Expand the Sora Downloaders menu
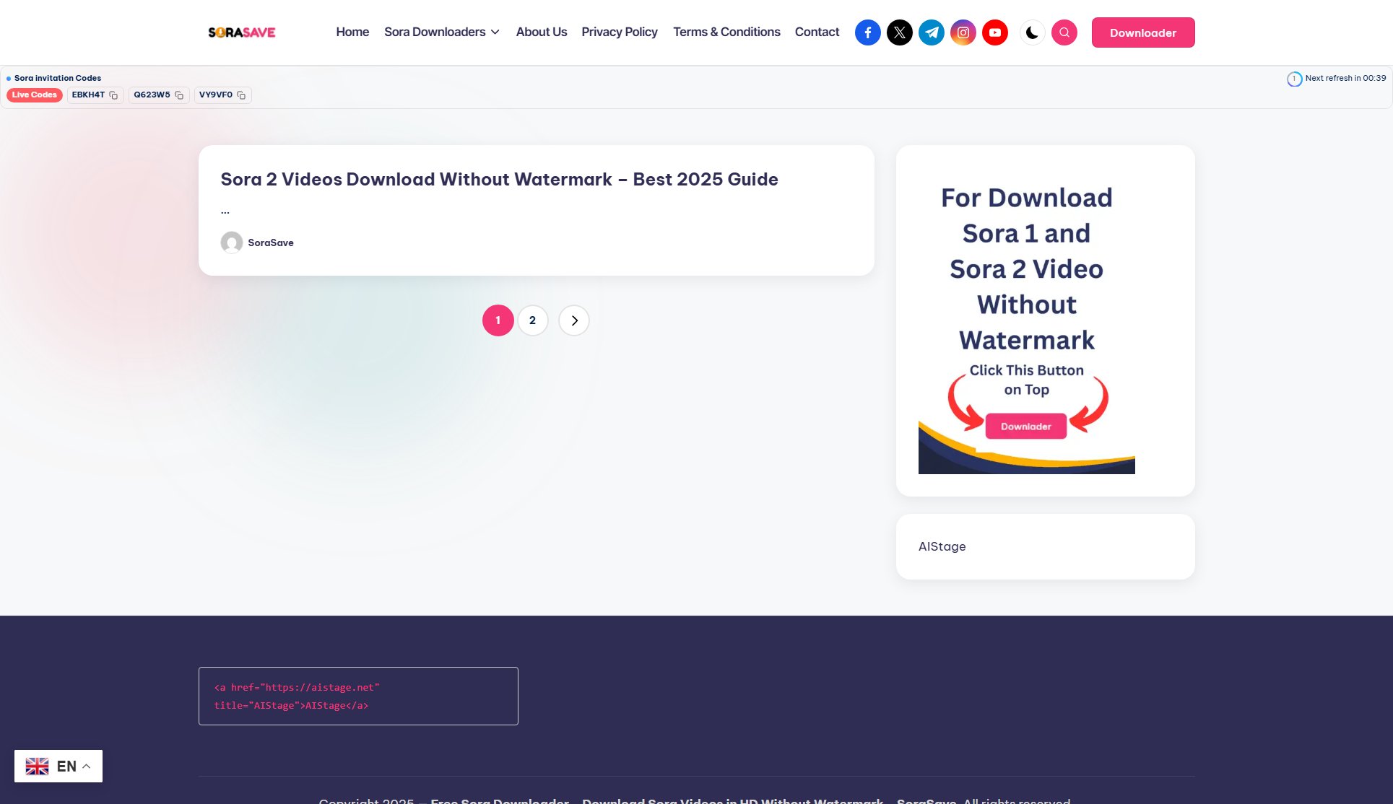The height and width of the screenshot is (804, 1393). pyautogui.click(x=442, y=32)
